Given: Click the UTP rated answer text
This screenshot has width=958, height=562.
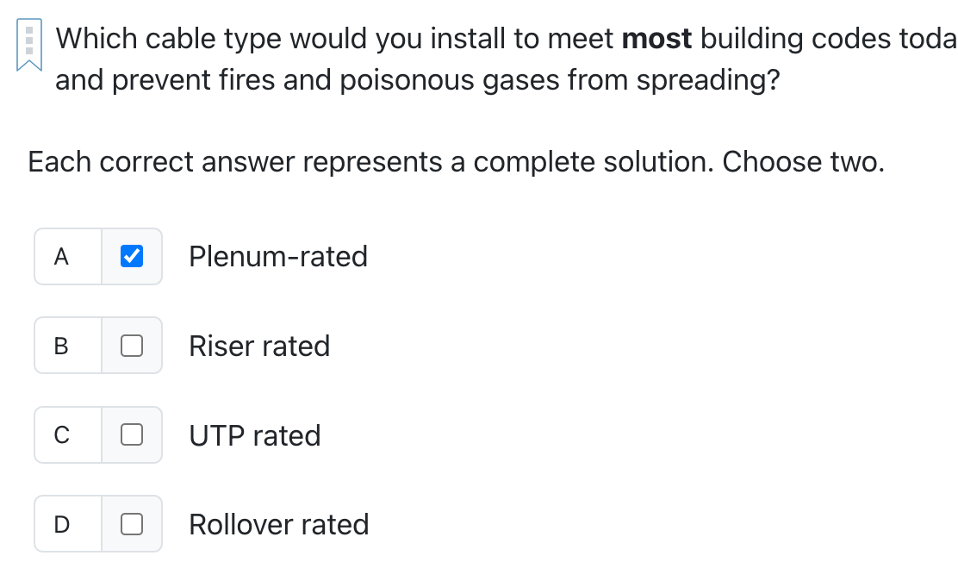Looking at the screenshot, I should (254, 434).
